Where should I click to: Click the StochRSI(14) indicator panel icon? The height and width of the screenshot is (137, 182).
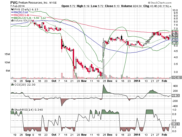point(12,110)
